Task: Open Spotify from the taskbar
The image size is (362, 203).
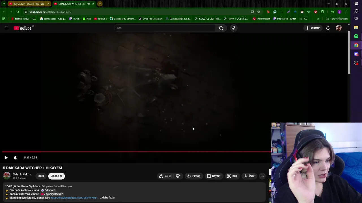Action: (x=356, y=36)
